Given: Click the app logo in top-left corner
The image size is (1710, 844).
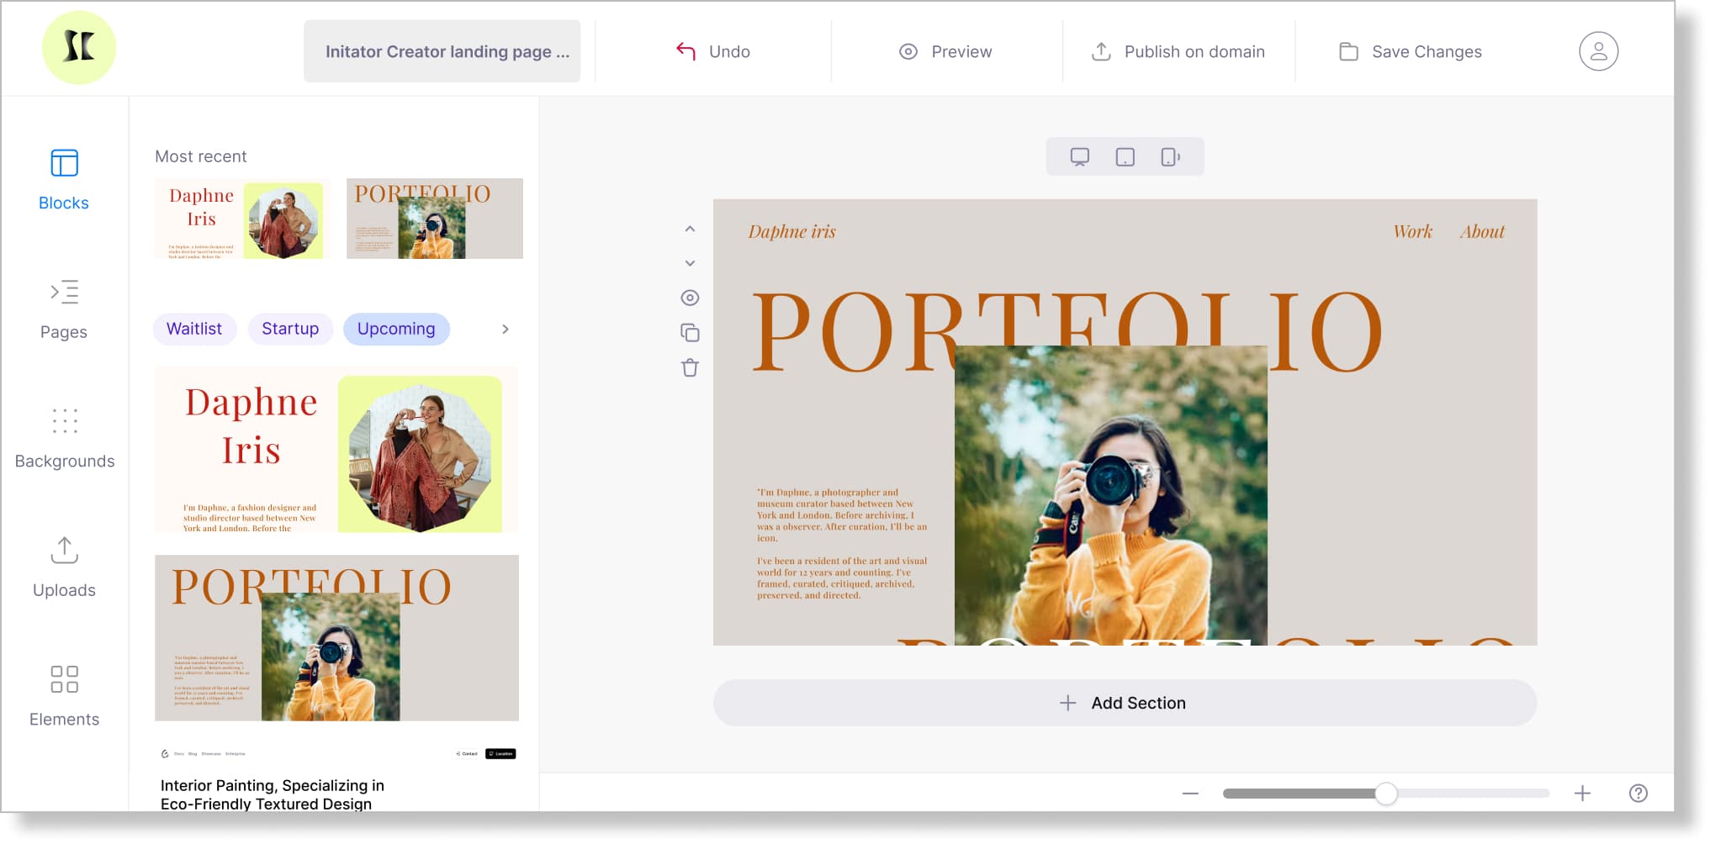Looking at the screenshot, I should tap(79, 47).
